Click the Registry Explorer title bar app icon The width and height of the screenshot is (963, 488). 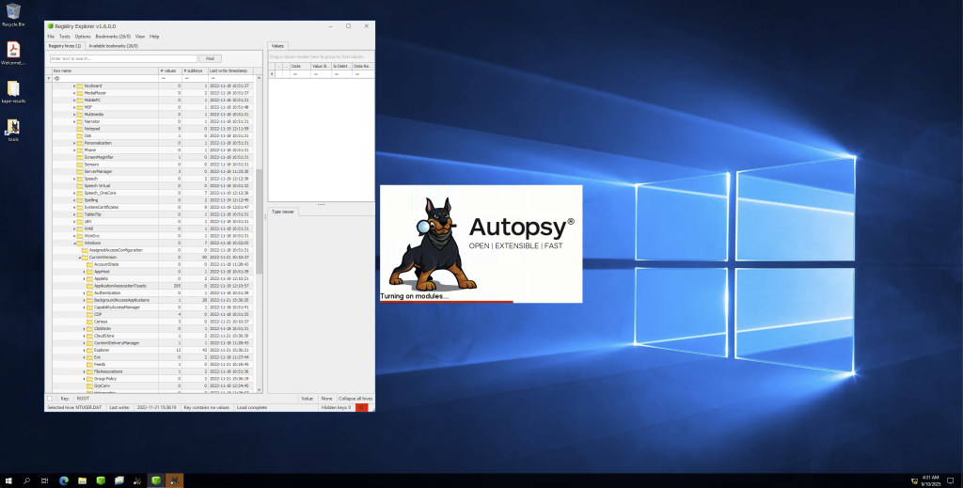(x=51, y=26)
